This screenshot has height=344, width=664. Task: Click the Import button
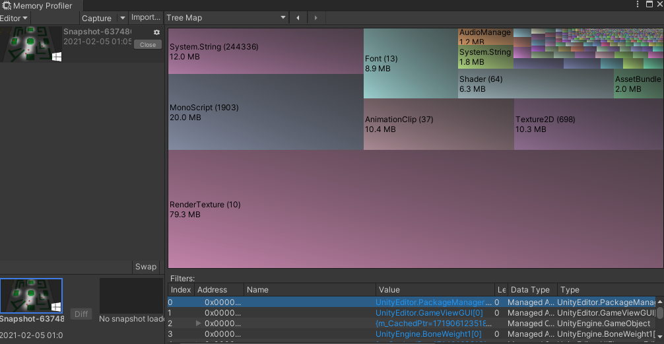(146, 17)
